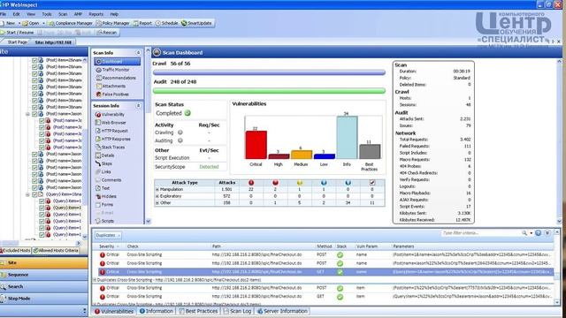Image resolution: width=566 pixels, height=318 pixels.
Task: Open Steps in Session Info
Action: (x=103, y=163)
